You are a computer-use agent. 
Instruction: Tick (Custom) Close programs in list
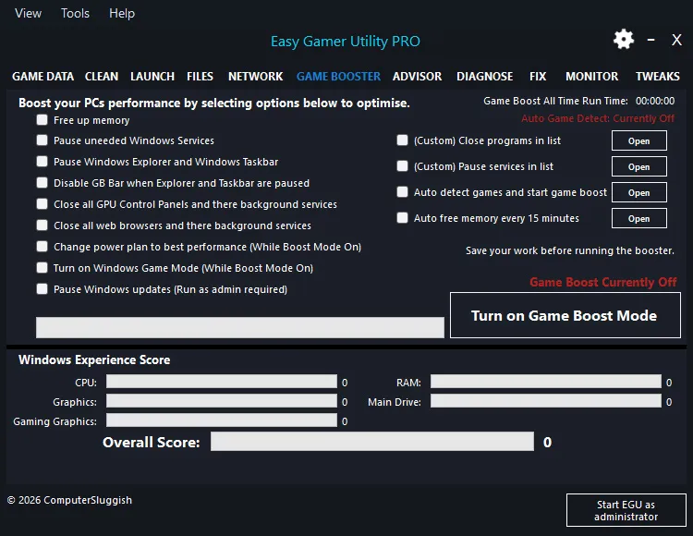402,140
